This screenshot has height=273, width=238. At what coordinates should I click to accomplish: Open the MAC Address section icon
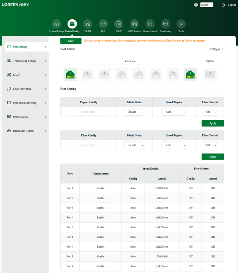[x=134, y=24]
